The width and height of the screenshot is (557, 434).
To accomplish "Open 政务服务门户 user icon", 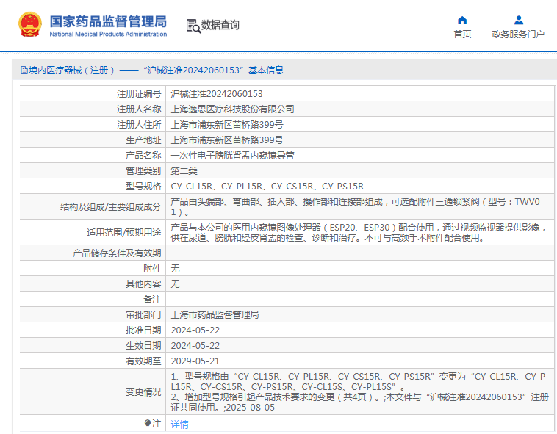I will click(x=519, y=20).
